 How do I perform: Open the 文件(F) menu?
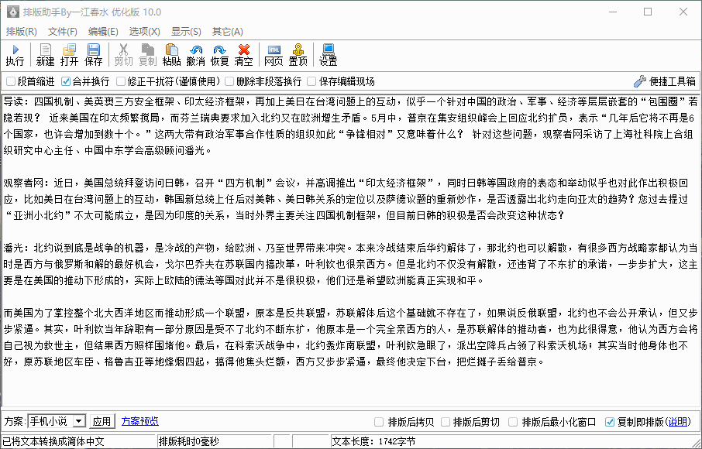pos(63,32)
